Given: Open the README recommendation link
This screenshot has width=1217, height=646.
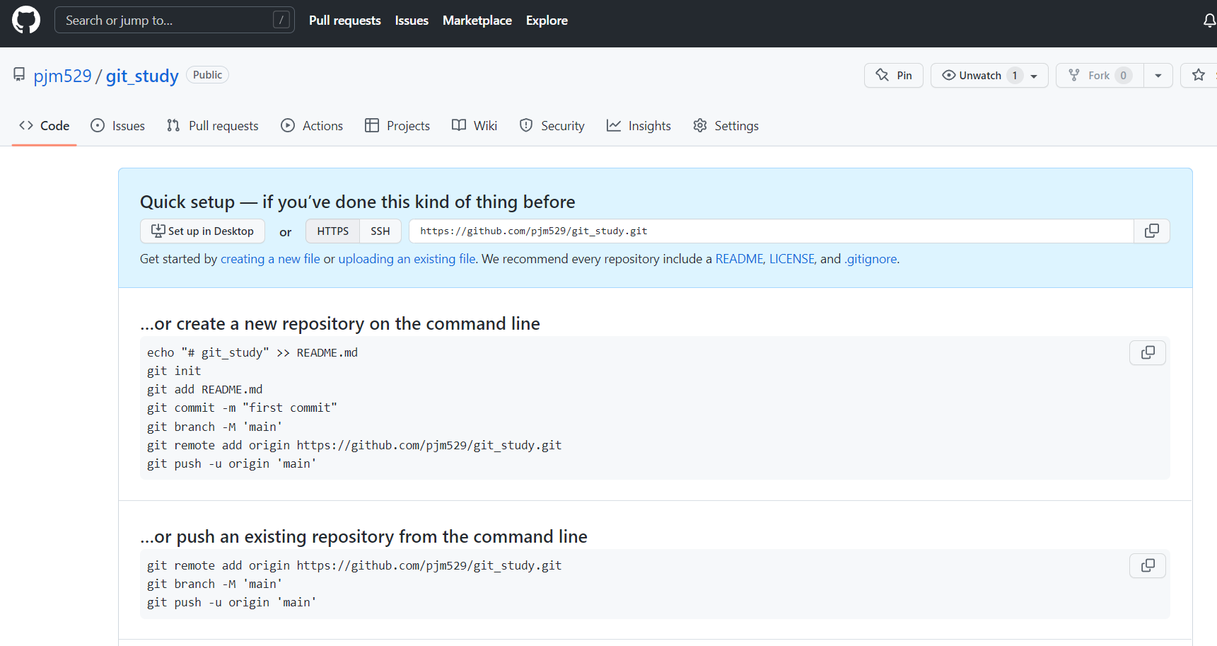Looking at the screenshot, I should 740,259.
